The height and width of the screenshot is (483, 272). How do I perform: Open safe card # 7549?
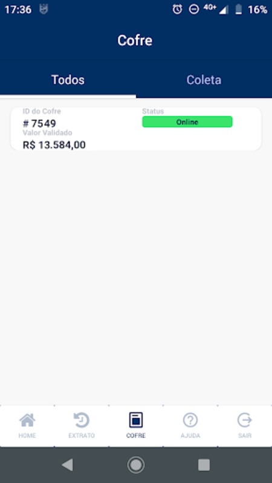pos(136,129)
